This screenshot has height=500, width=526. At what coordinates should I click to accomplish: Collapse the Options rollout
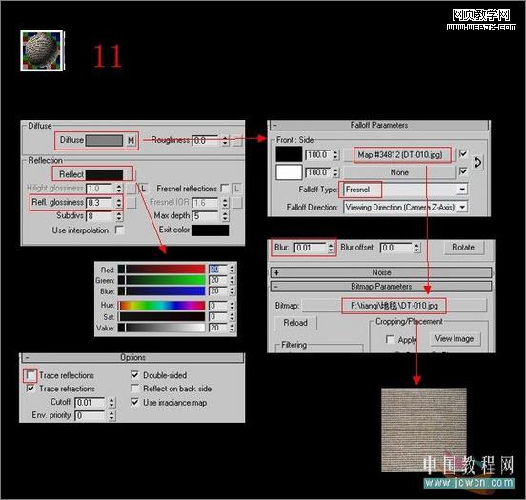(132, 358)
